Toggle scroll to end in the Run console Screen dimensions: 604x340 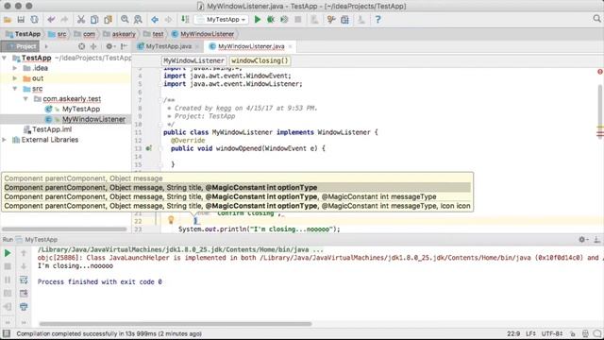(24, 294)
